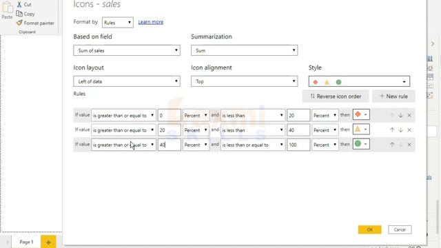The image size is (441, 248).
Task: Move the first rule down
Action: coord(401,115)
